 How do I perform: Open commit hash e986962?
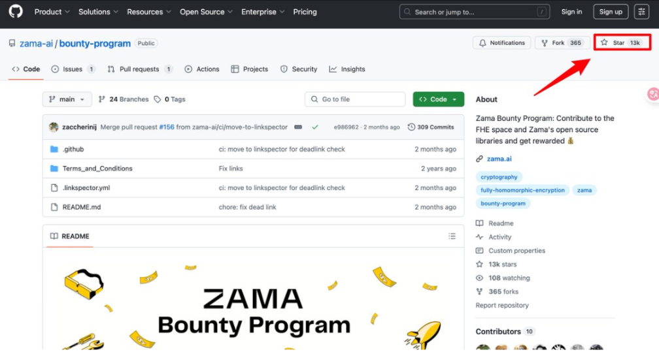pos(346,127)
